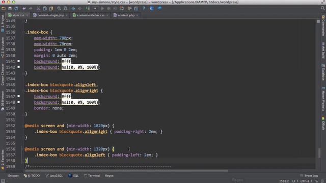
Task: Close the content.php tab
Action: click(x=137, y=15)
